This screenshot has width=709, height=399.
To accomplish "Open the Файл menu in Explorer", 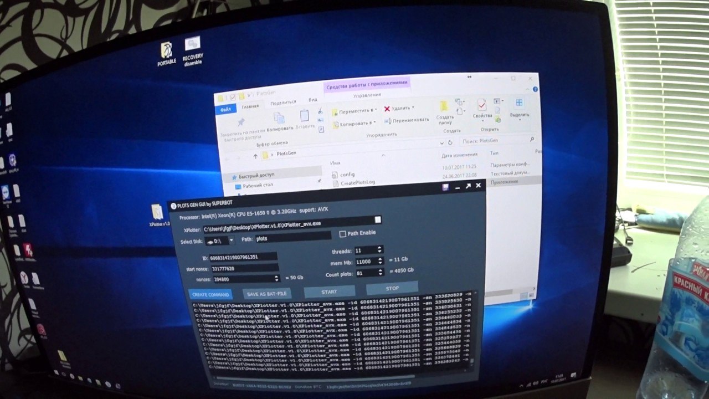I will 226,110.
